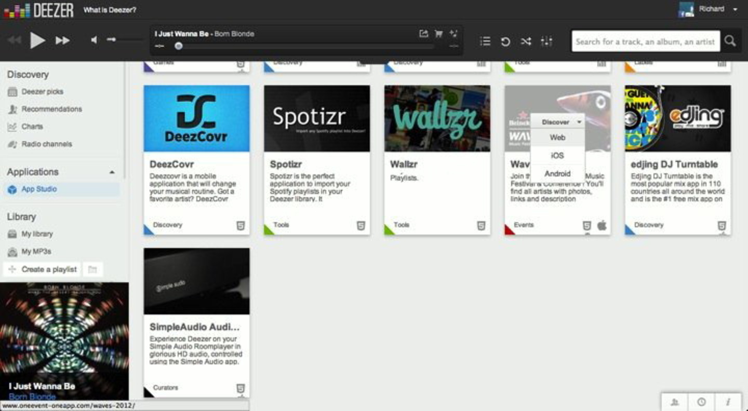Image resolution: width=748 pixels, height=411 pixels.
Task: Skip to the next track
Action: [x=63, y=40]
